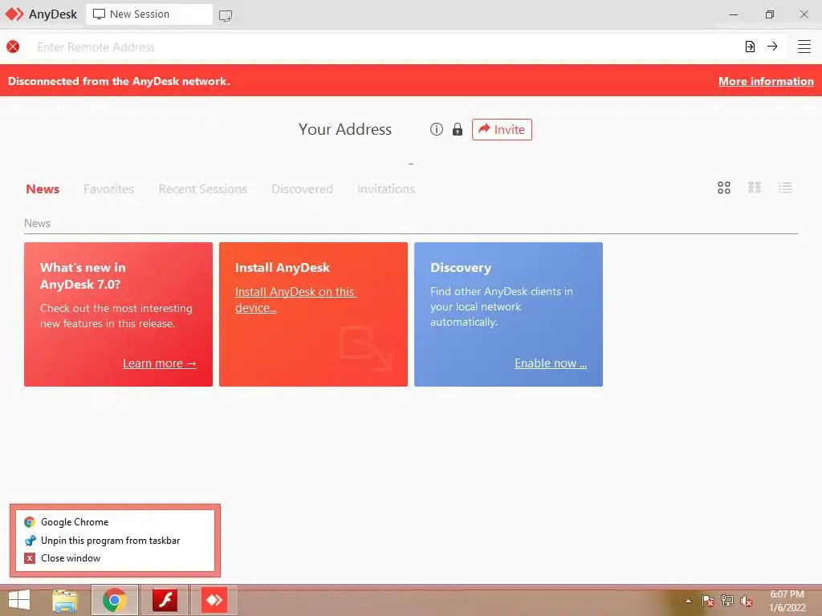Click the muted volume tray icon

[x=747, y=601]
